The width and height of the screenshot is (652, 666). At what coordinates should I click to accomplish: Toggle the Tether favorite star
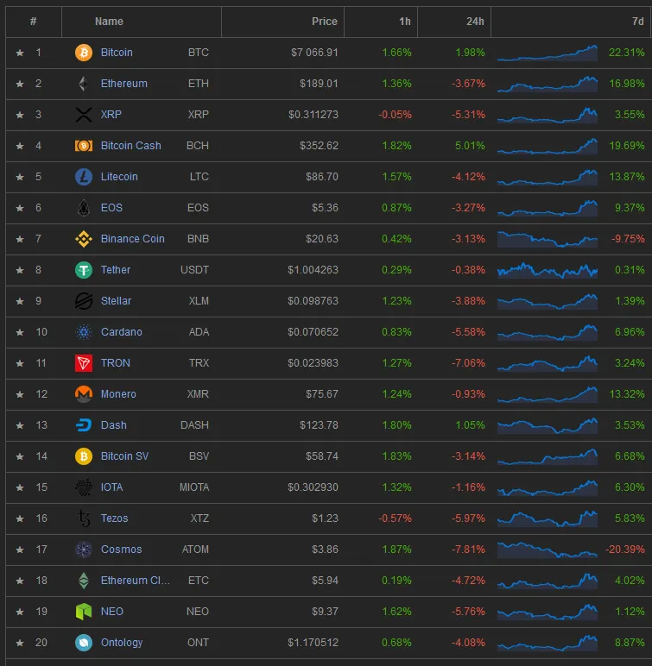pos(20,270)
